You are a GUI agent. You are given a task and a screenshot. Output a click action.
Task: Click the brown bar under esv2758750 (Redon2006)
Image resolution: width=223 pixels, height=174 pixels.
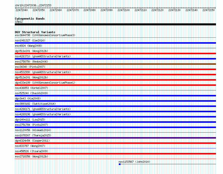point(115,64)
